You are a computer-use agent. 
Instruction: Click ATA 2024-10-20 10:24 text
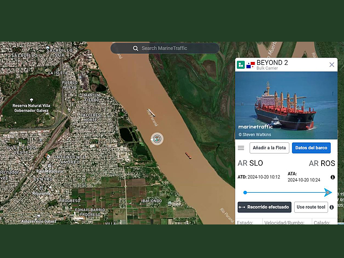304,177
